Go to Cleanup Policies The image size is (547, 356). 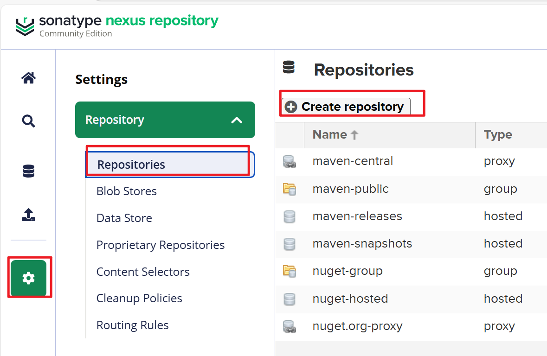pyautogui.click(x=139, y=299)
